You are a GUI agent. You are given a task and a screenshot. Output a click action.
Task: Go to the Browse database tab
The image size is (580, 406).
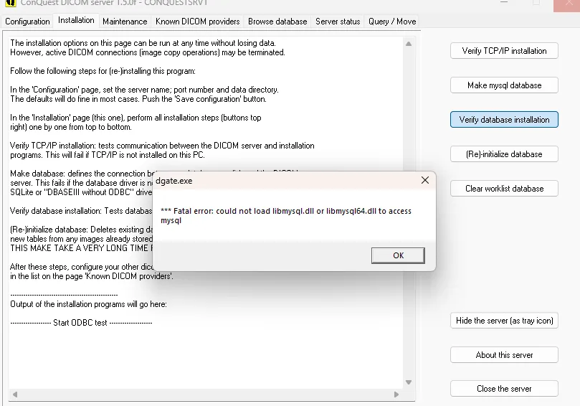coord(277,22)
